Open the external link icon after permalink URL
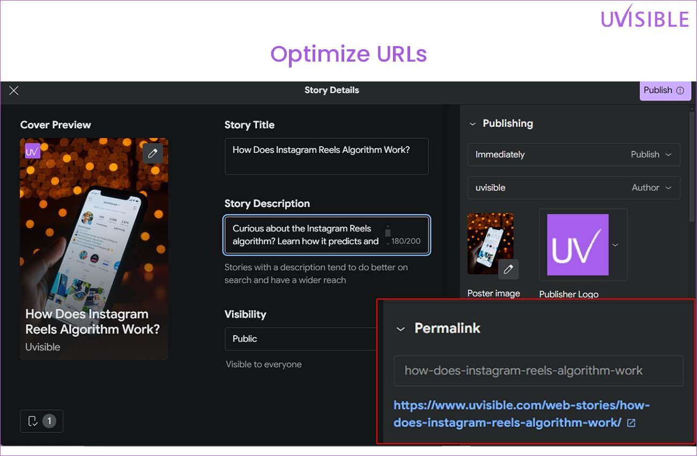 click(x=631, y=423)
